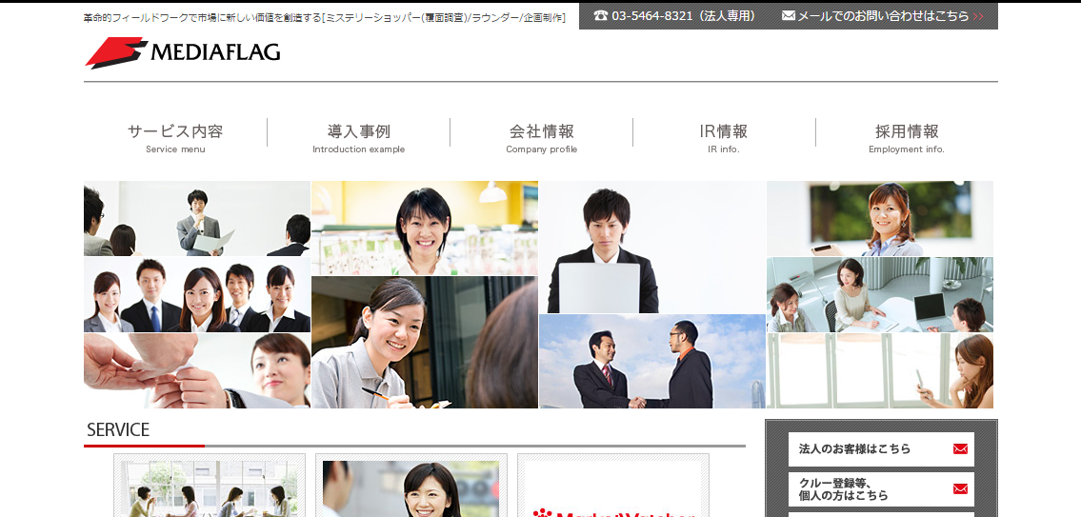Click photo of hands exchanging an item
The image size is (1081, 517).
click(x=197, y=371)
